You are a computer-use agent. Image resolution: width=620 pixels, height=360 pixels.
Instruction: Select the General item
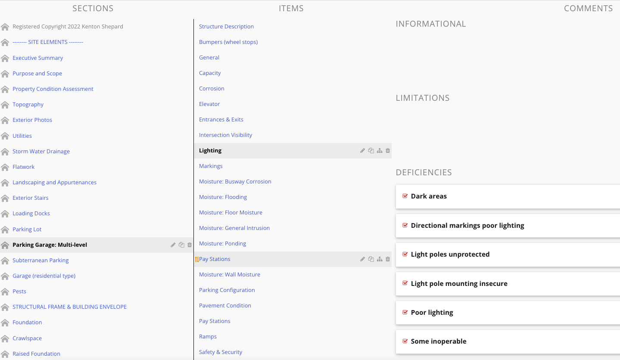click(x=209, y=58)
